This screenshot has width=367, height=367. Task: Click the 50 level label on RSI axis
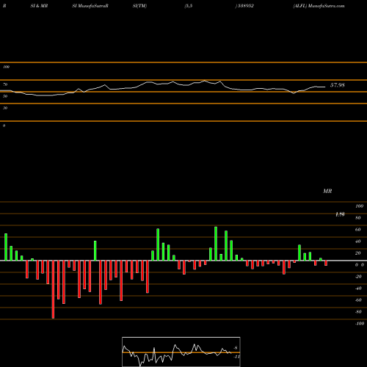[5, 96]
